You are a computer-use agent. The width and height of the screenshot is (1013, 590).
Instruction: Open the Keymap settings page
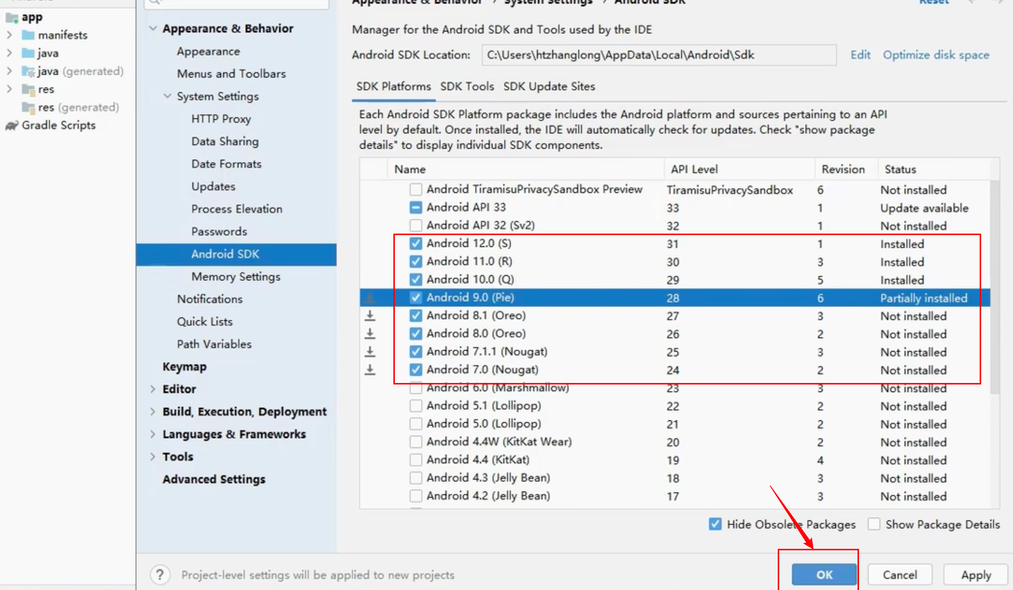(x=185, y=367)
